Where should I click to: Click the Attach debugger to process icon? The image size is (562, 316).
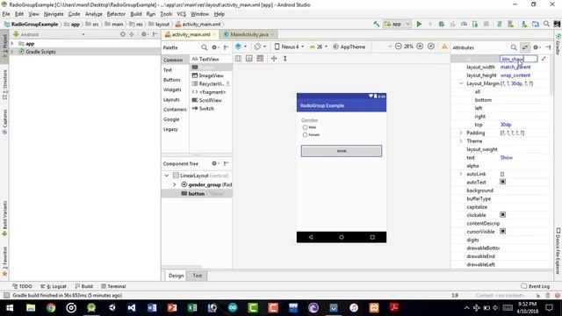pyautogui.click(x=475, y=24)
